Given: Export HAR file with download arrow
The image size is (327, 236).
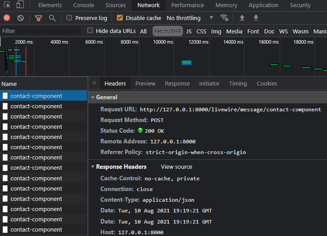Looking at the screenshot, I should tap(256, 18).
